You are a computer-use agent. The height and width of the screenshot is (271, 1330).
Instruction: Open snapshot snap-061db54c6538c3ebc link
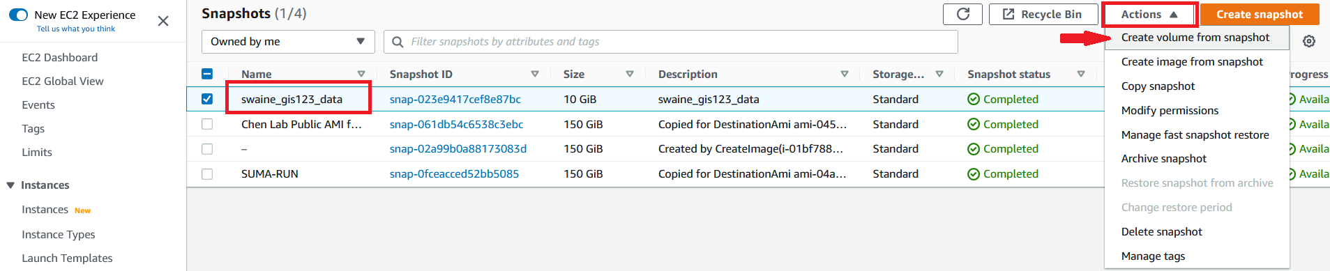click(x=456, y=124)
